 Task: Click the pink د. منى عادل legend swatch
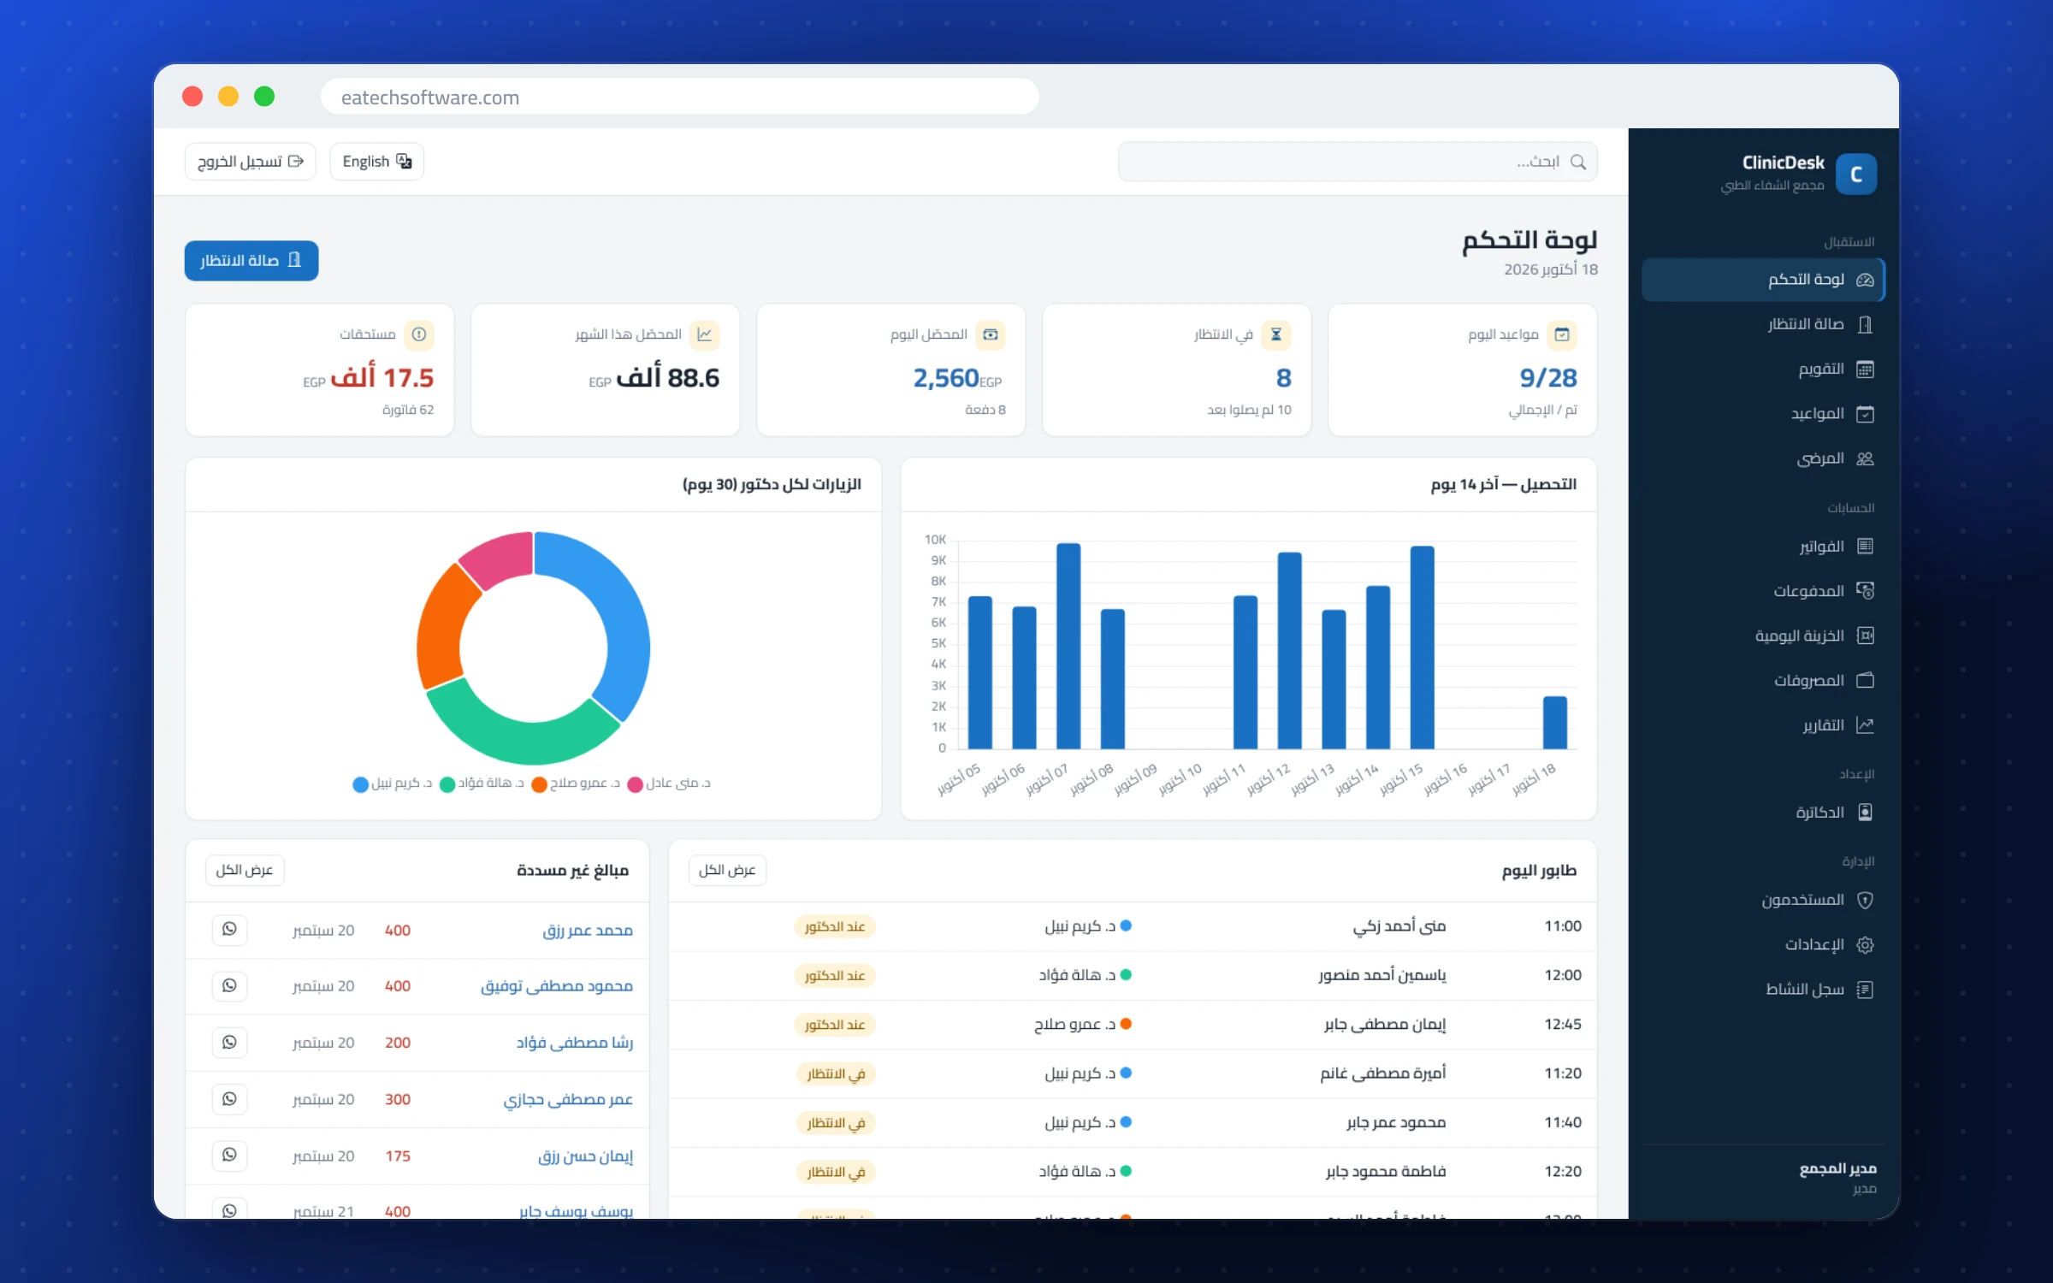coord(635,784)
